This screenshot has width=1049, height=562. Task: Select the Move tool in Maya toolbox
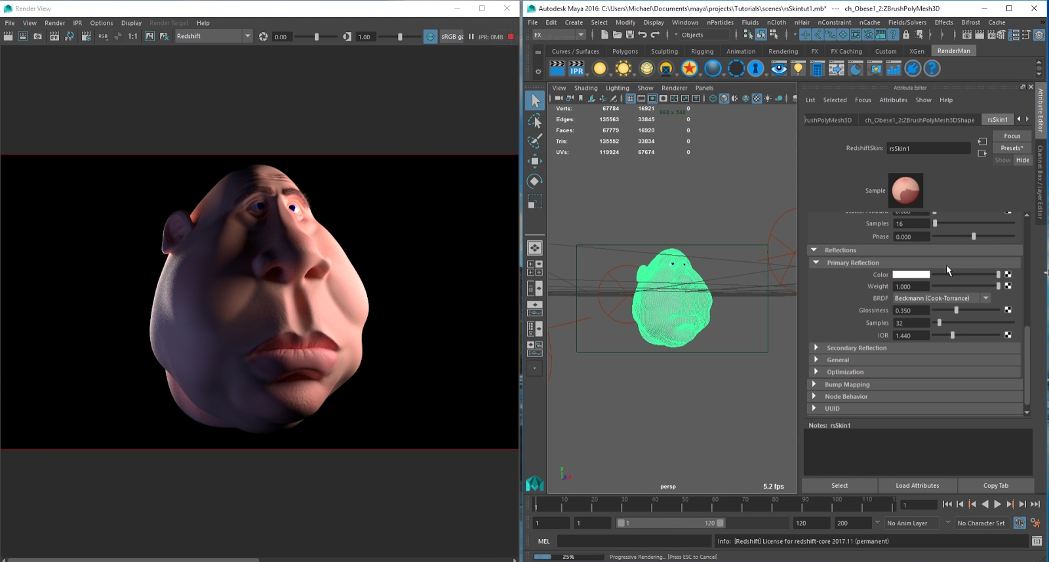click(x=535, y=161)
